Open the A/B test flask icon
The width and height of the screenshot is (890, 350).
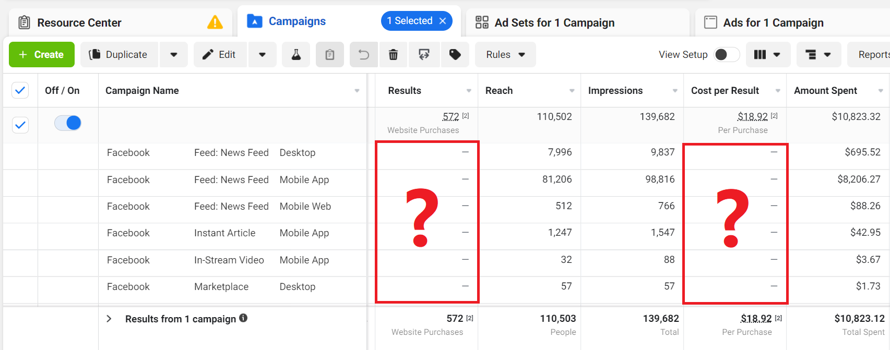pos(296,55)
